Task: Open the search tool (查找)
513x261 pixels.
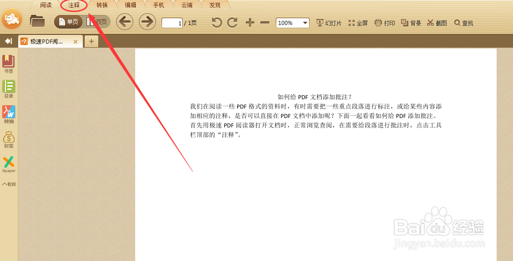Action: click(x=463, y=23)
